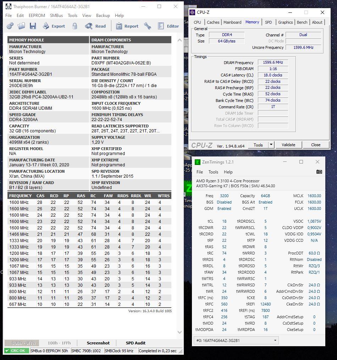Open the Tools menu in Thaiphoon Burner

pyautogui.click(x=72, y=15)
